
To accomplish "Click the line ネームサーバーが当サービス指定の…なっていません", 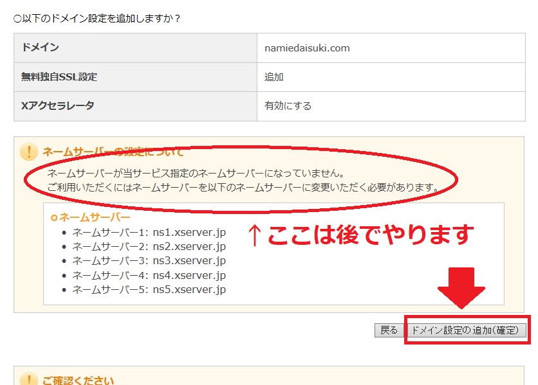I will click(196, 173).
